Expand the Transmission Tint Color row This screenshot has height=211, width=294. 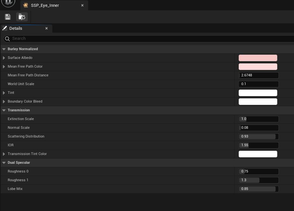coord(4,154)
